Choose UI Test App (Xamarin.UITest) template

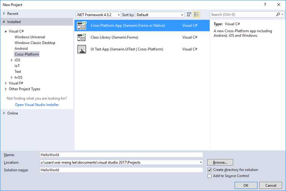142,49
